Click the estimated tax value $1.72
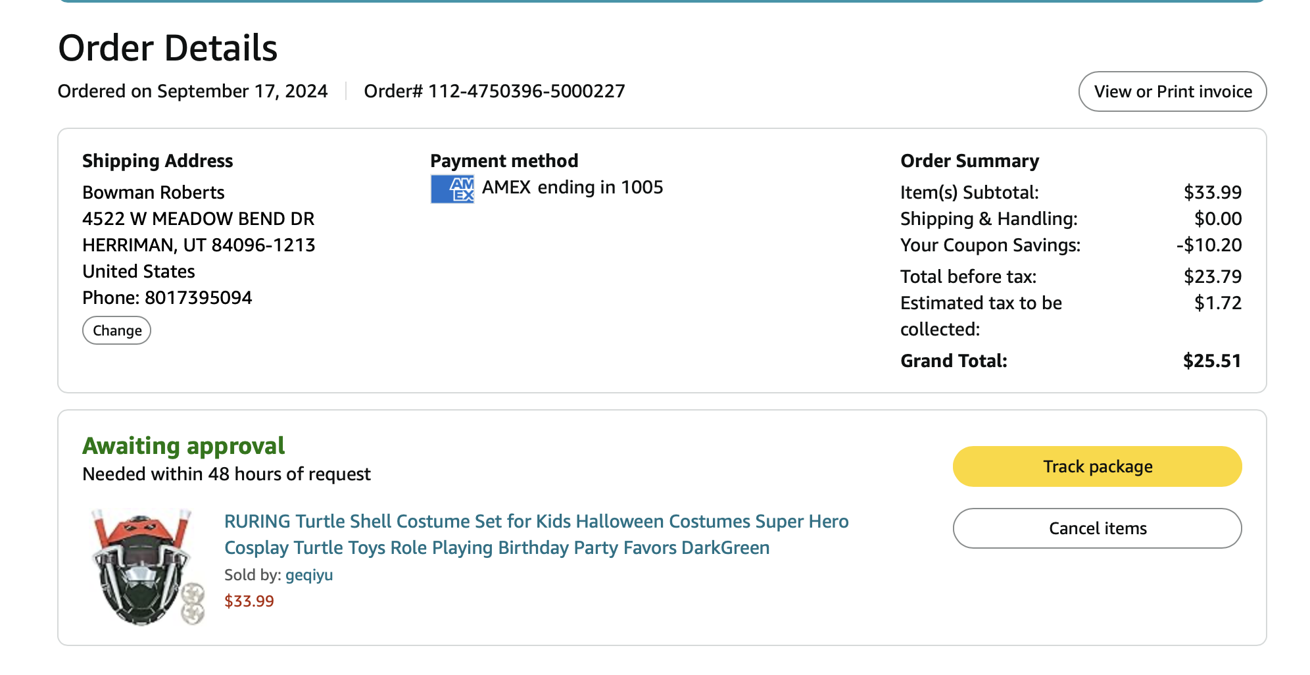This screenshot has width=1310, height=675. (x=1217, y=303)
